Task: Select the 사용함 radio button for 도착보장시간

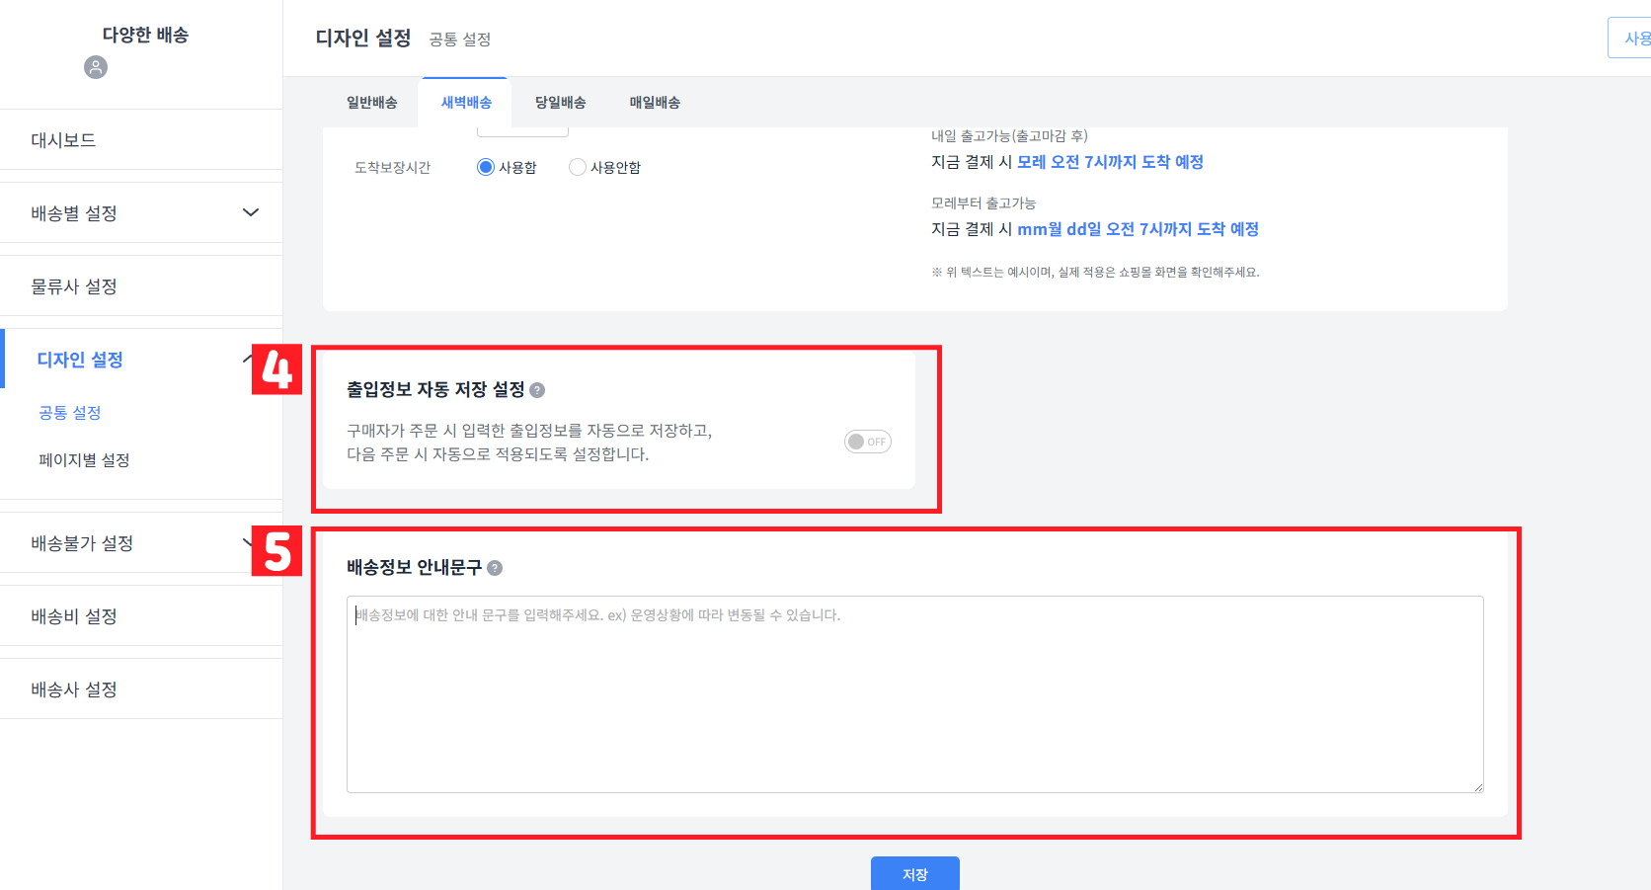Action: pos(484,167)
